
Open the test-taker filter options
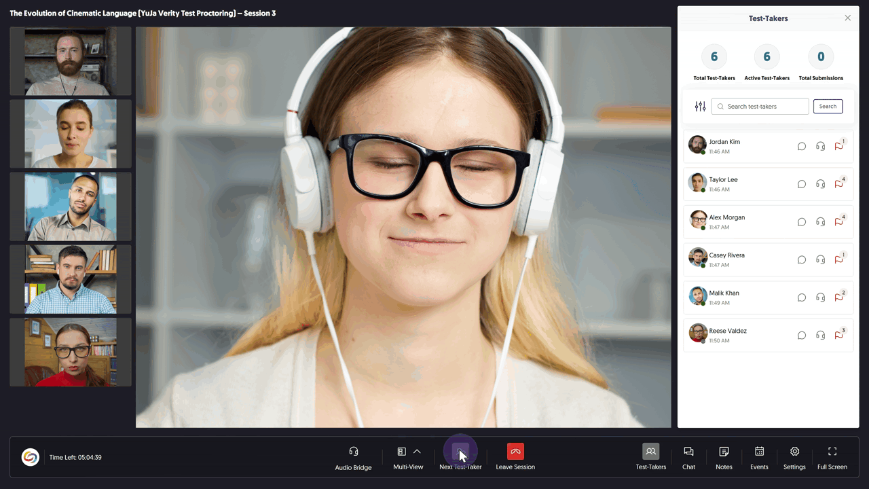coord(700,107)
